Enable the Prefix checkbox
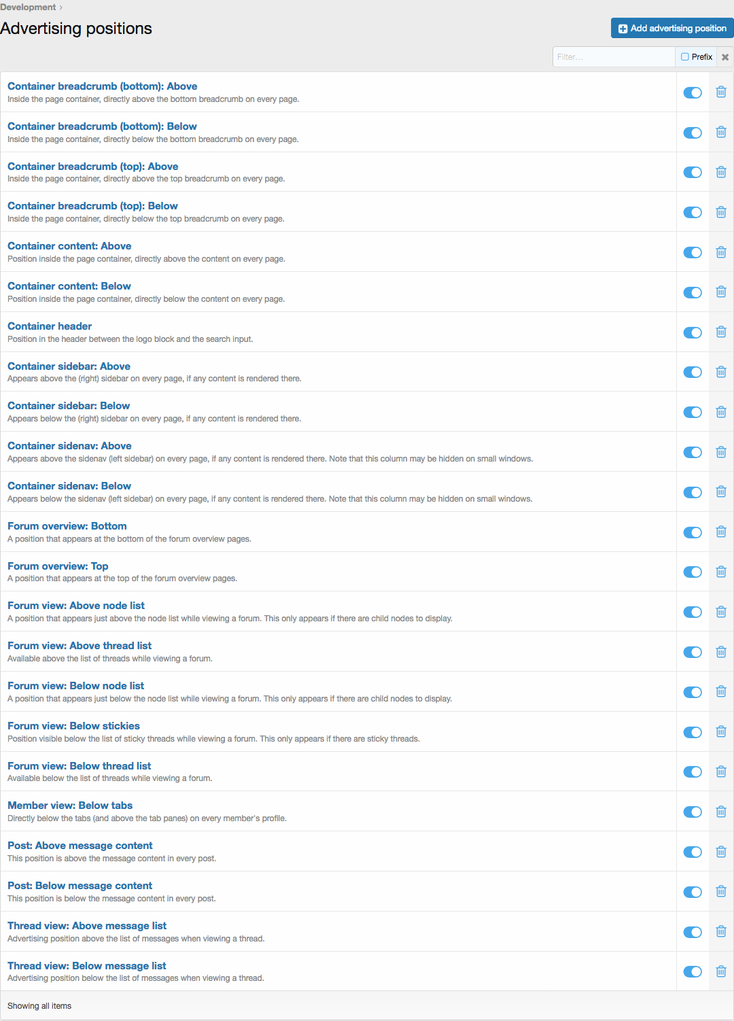Screen dimensions: 734x1021 [x=685, y=57]
